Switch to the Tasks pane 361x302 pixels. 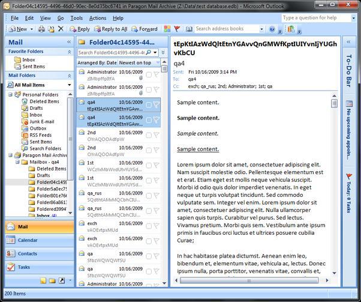pos(40,267)
